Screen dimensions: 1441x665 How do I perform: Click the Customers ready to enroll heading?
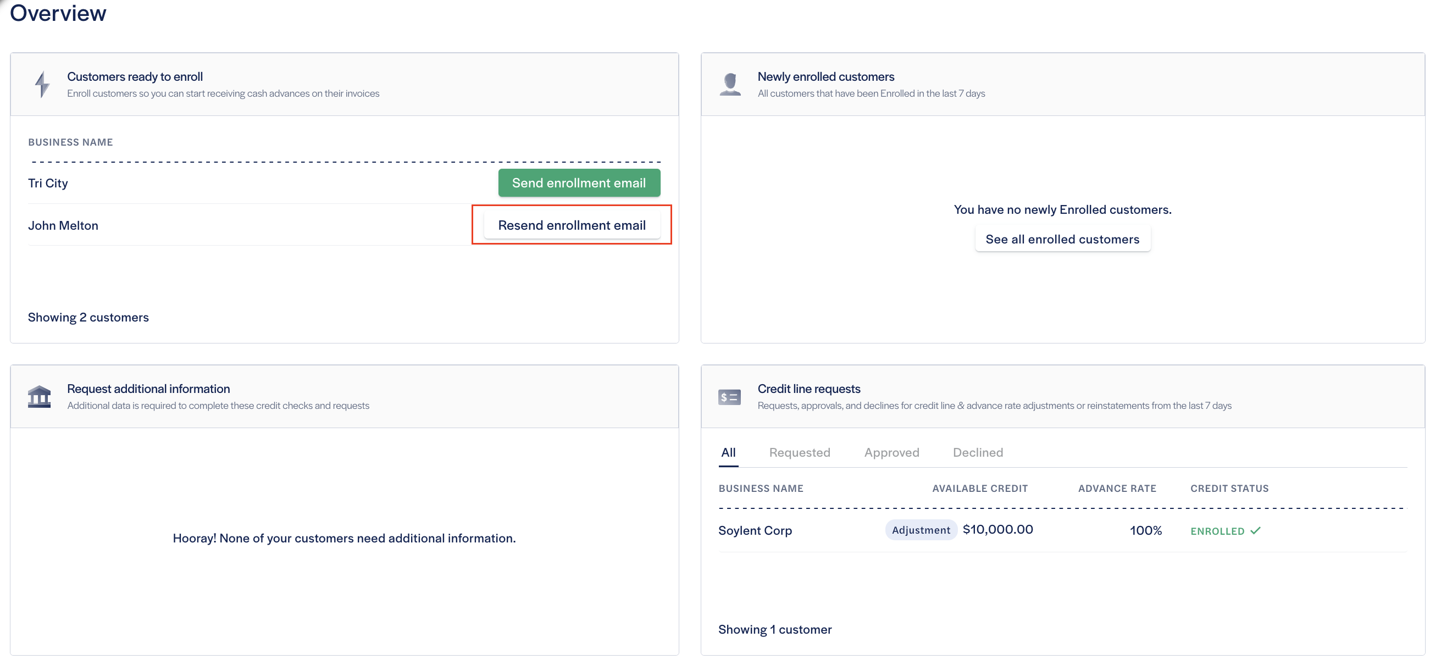click(x=135, y=76)
